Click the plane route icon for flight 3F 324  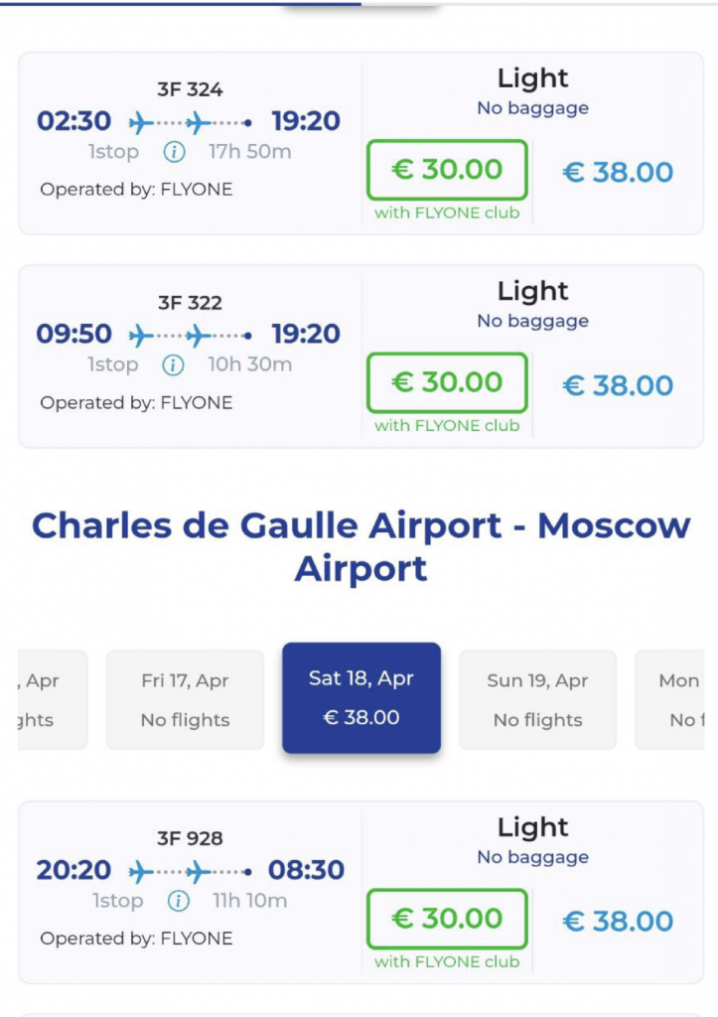[189, 122]
